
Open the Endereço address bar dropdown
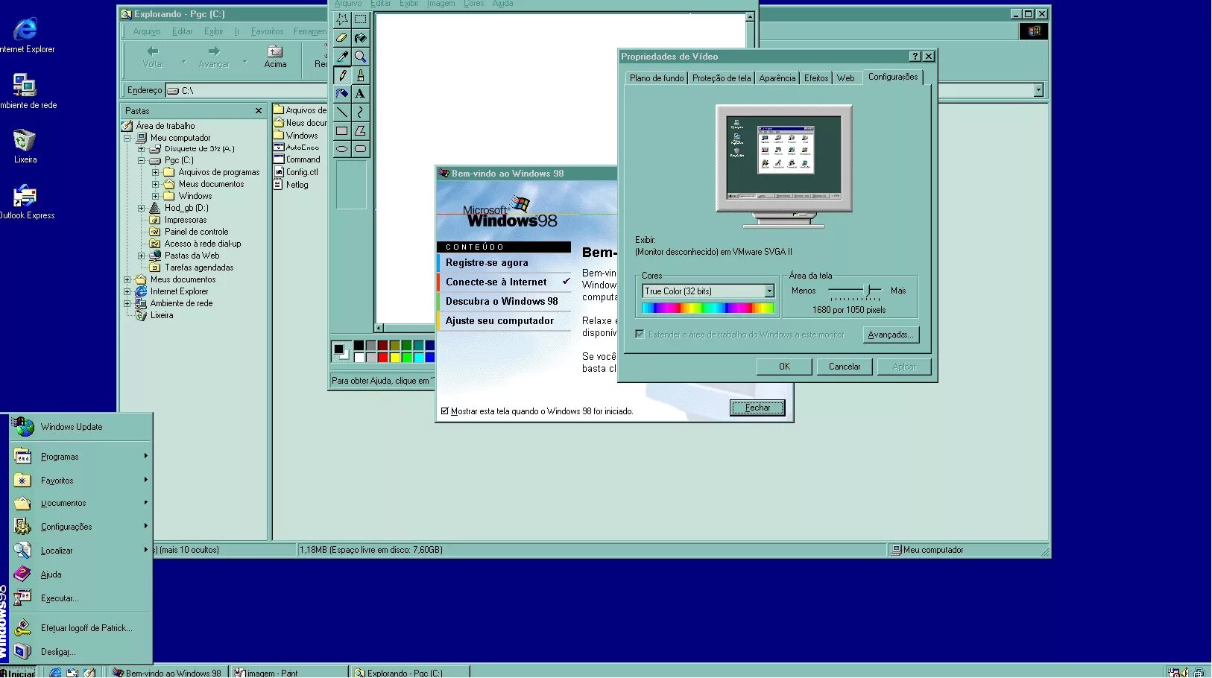click(x=1038, y=90)
